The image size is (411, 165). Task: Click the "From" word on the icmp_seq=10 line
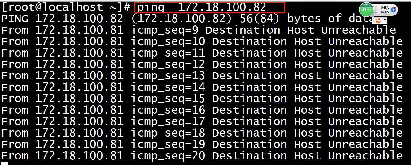pyautogui.click(x=15, y=42)
